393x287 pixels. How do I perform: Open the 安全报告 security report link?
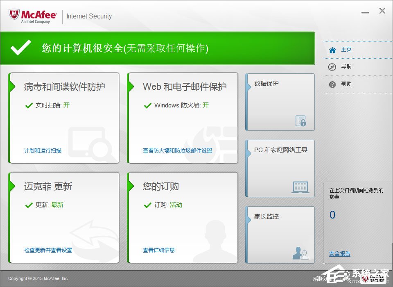(x=339, y=253)
